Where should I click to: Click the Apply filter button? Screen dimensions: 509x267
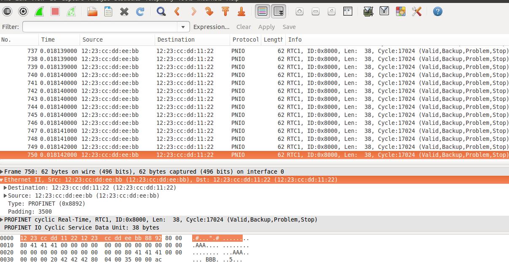point(266,27)
